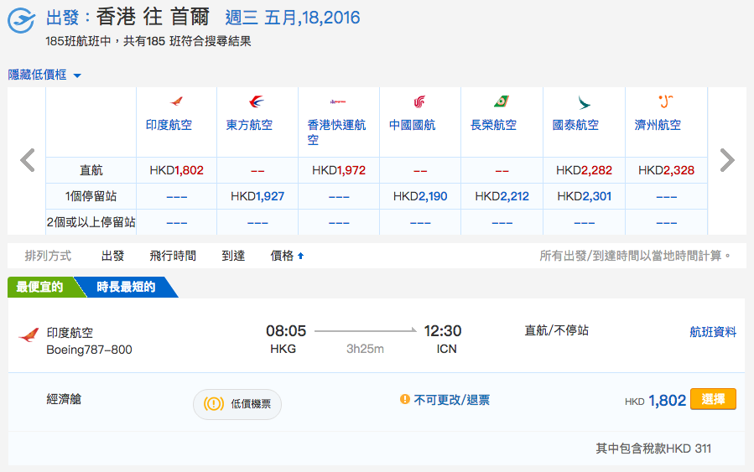Sort results by price (價格)
The image size is (754, 472).
287,256
